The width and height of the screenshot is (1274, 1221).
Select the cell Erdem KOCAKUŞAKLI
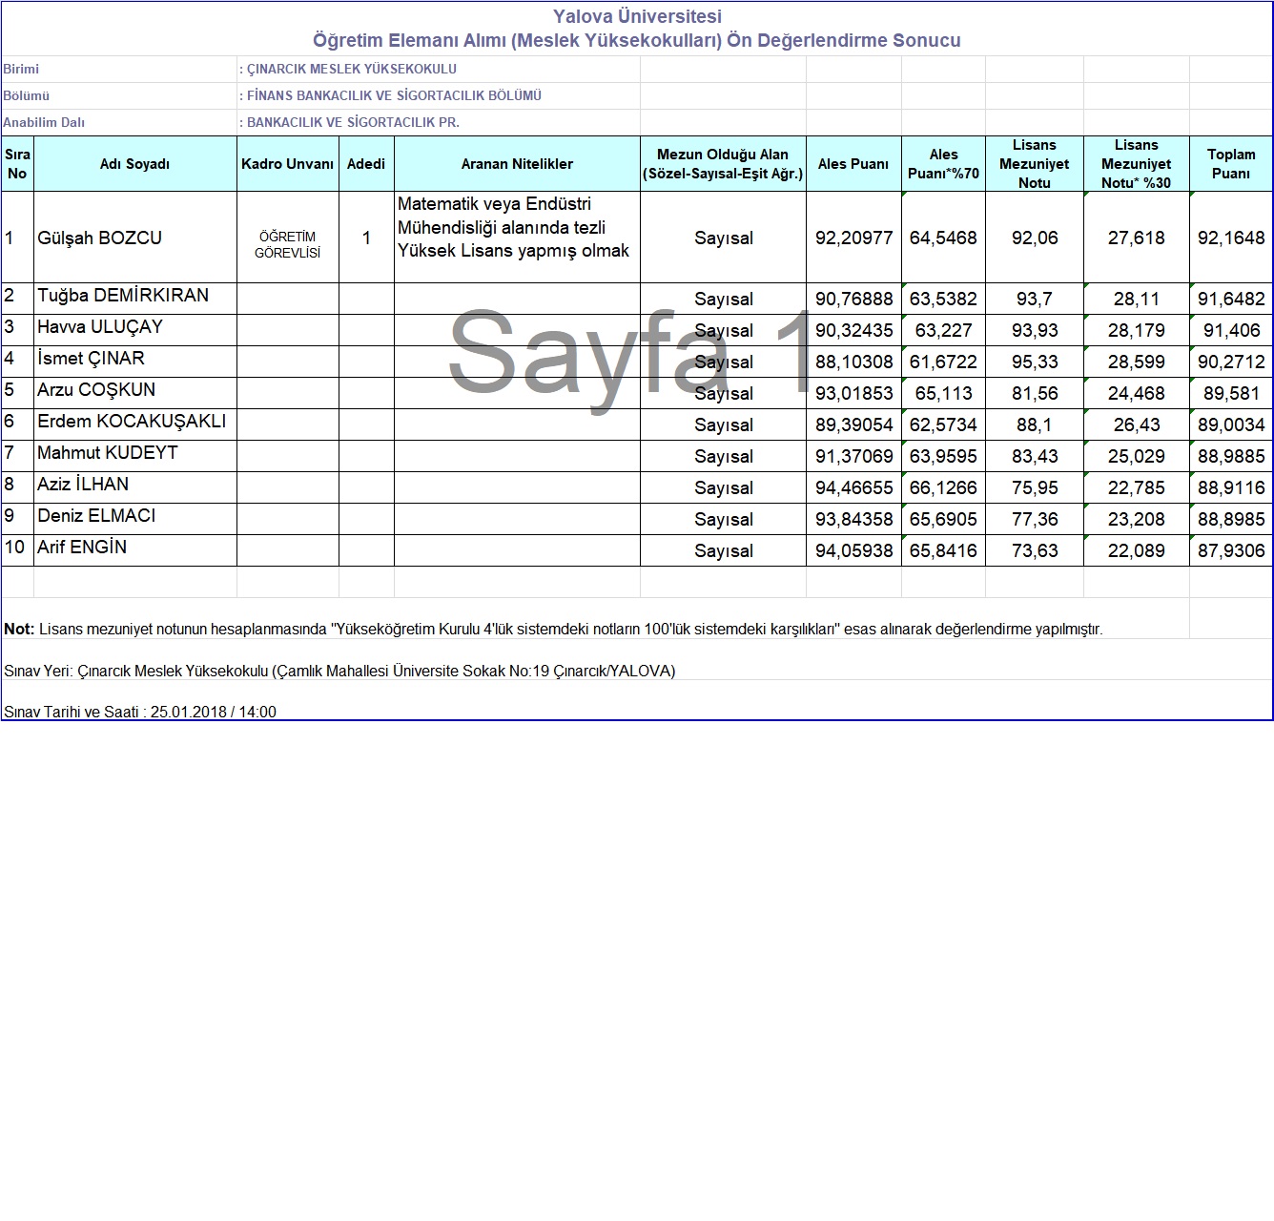[135, 424]
